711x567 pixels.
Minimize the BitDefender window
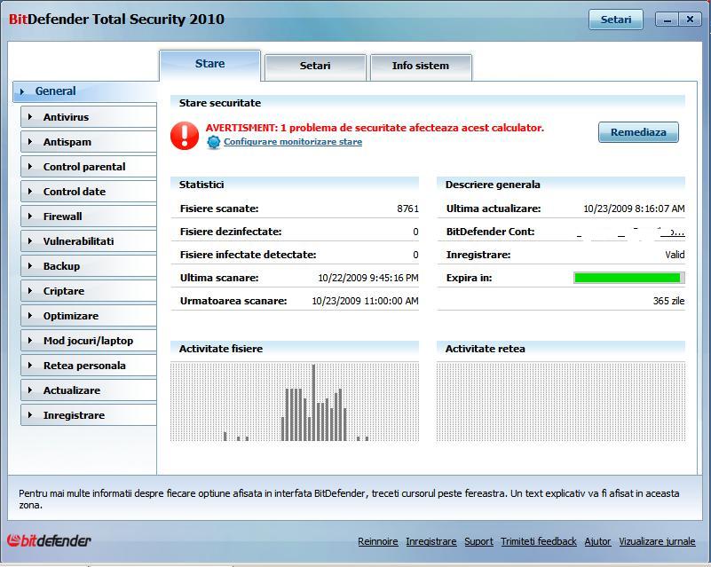[667, 20]
